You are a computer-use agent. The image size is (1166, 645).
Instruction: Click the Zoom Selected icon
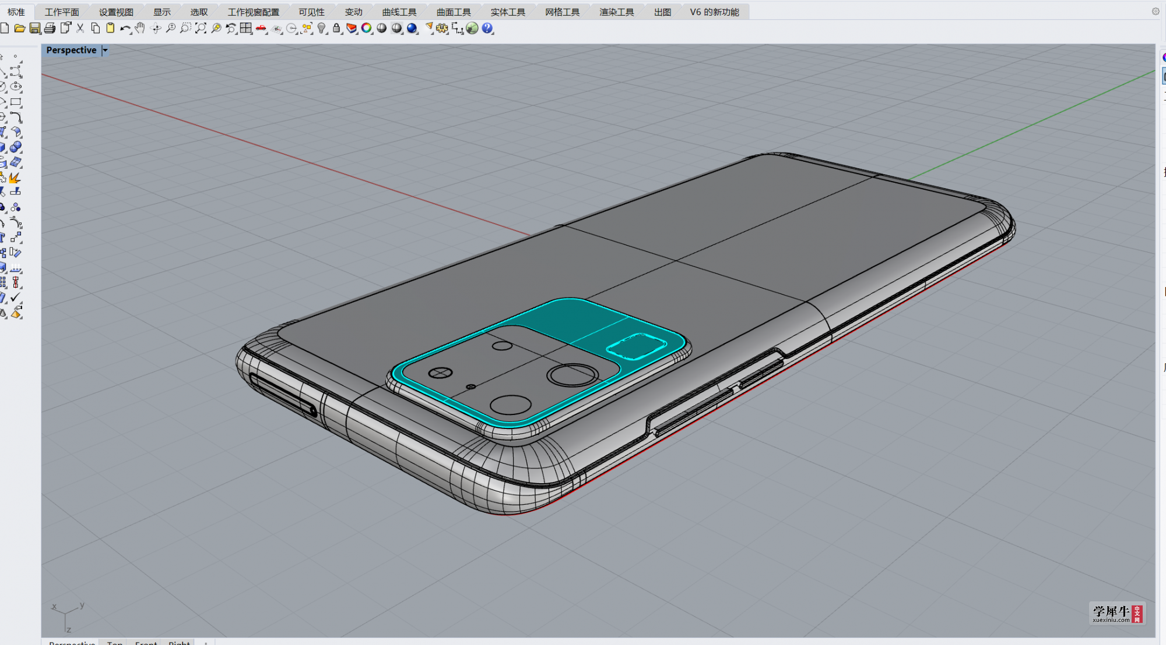pos(216,28)
